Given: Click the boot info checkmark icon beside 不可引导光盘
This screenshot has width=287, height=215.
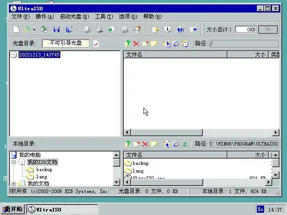Looking at the screenshot, I should pos(96,44).
